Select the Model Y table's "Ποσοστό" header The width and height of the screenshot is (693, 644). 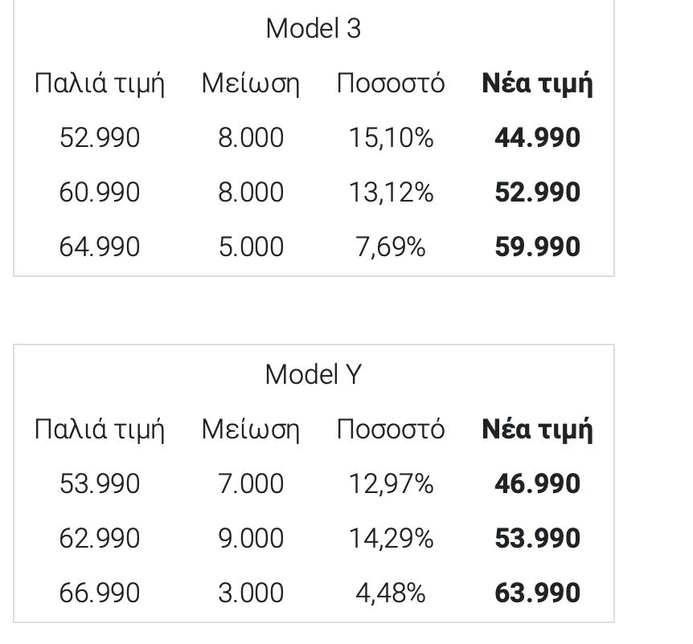tap(391, 430)
